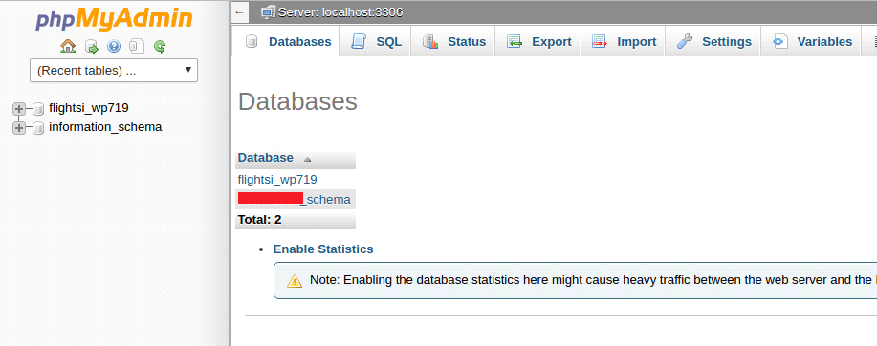
Task: Click database icon beside flightsi_wp719 in tree
Action: [x=38, y=108]
